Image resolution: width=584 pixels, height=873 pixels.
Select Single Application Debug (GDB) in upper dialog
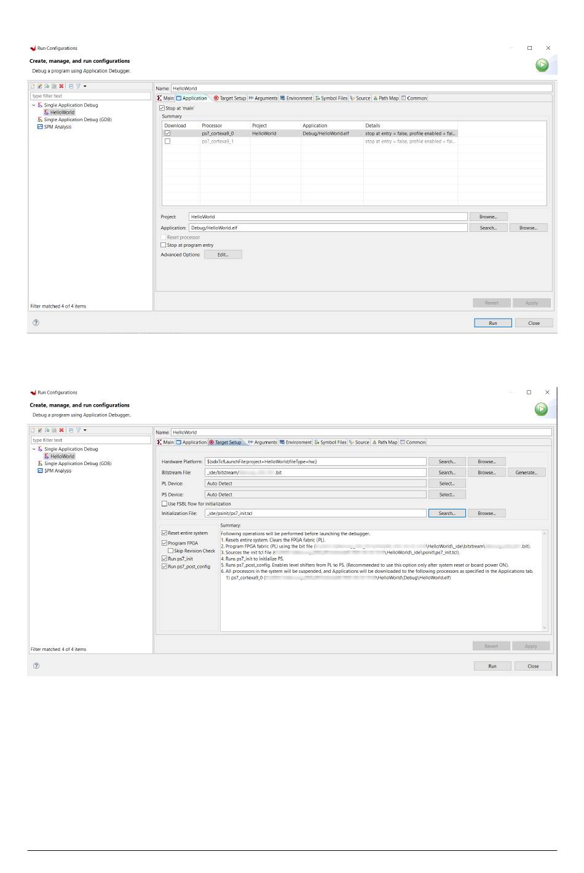click(x=77, y=119)
